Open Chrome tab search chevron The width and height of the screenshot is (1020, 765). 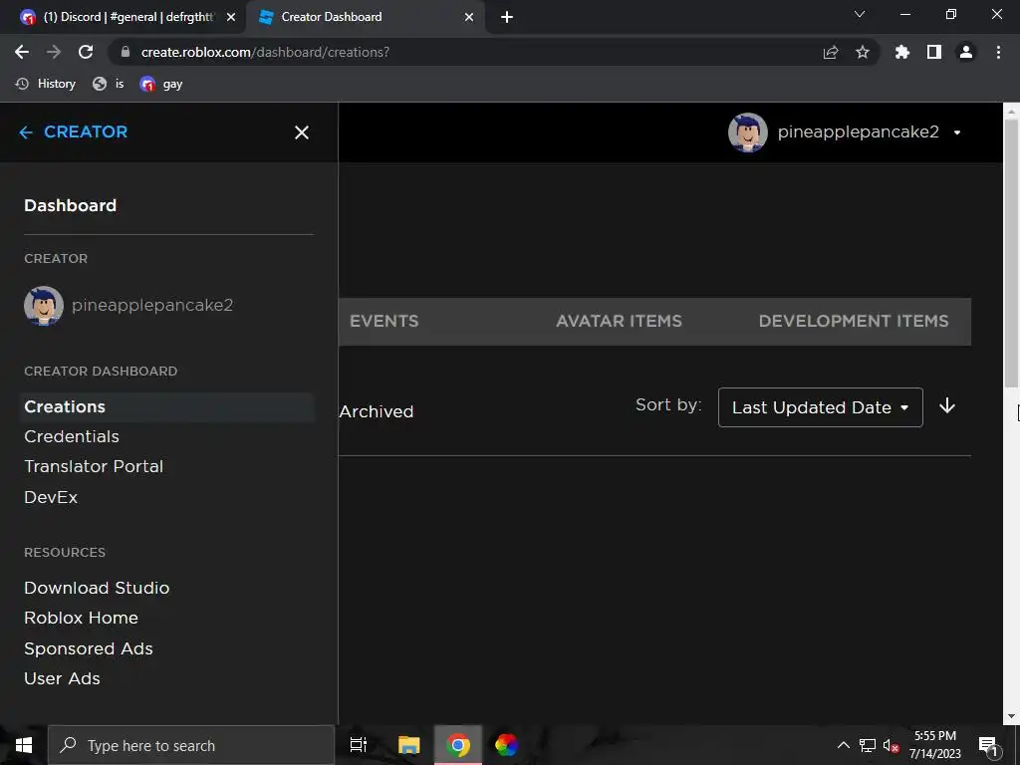(x=860, y=14)
